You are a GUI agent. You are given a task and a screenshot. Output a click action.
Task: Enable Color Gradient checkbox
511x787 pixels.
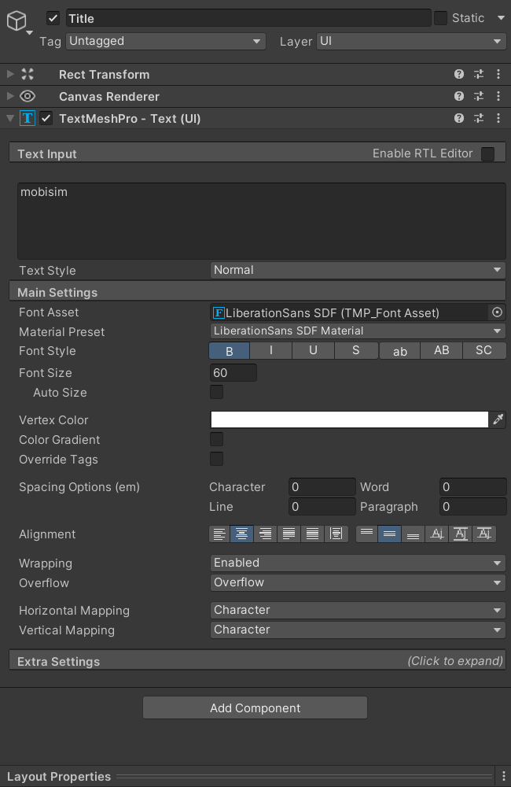coord(217,439)
